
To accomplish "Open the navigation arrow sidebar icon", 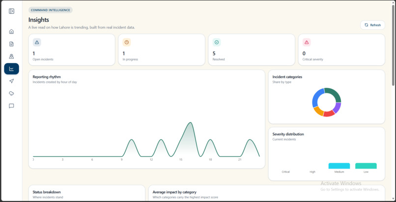I will (x=11, y=81).
